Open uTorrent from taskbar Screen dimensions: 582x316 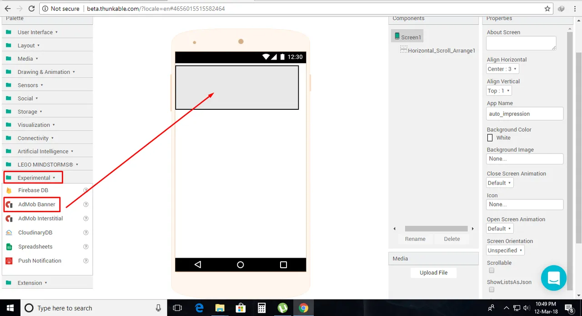pyautogui.click(x=282, y=308)
